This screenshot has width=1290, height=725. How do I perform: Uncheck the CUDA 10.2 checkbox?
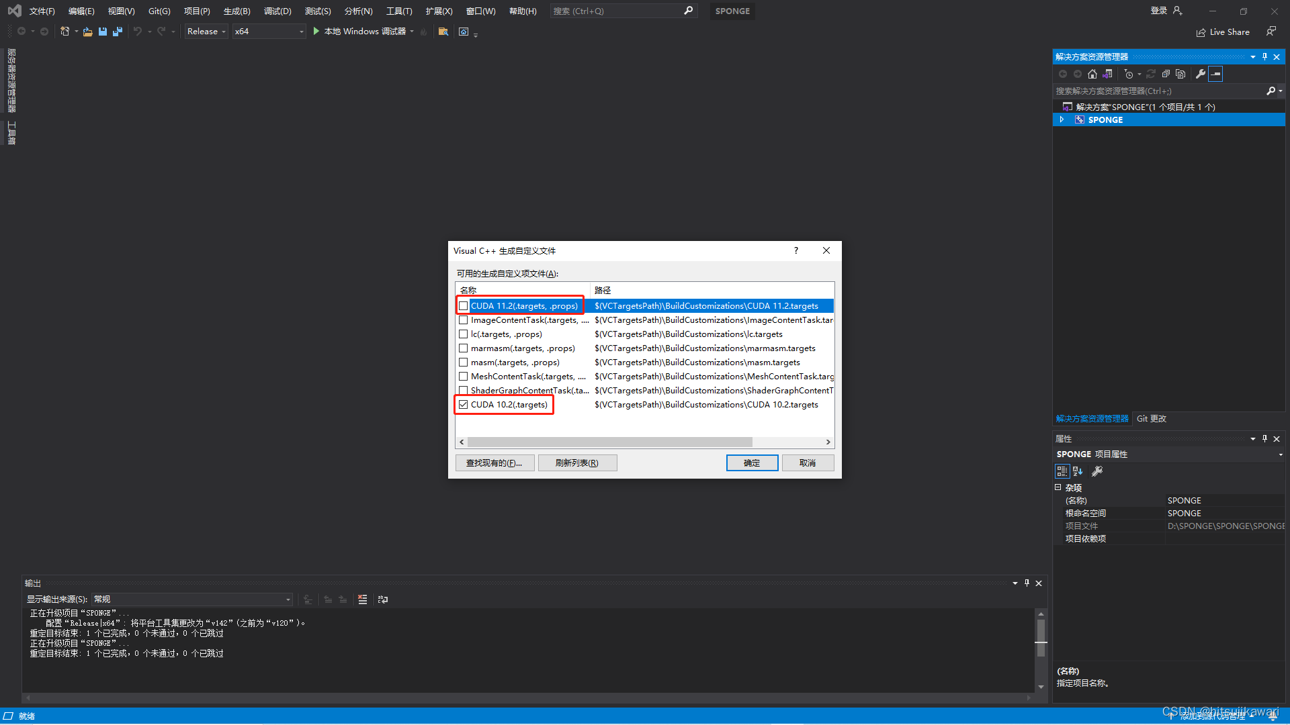[x=464, y=405]
